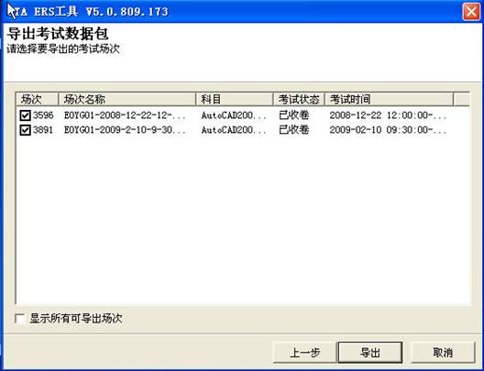
Task: Uncheck the checkbox for session 3891
Action: (25, 130)
